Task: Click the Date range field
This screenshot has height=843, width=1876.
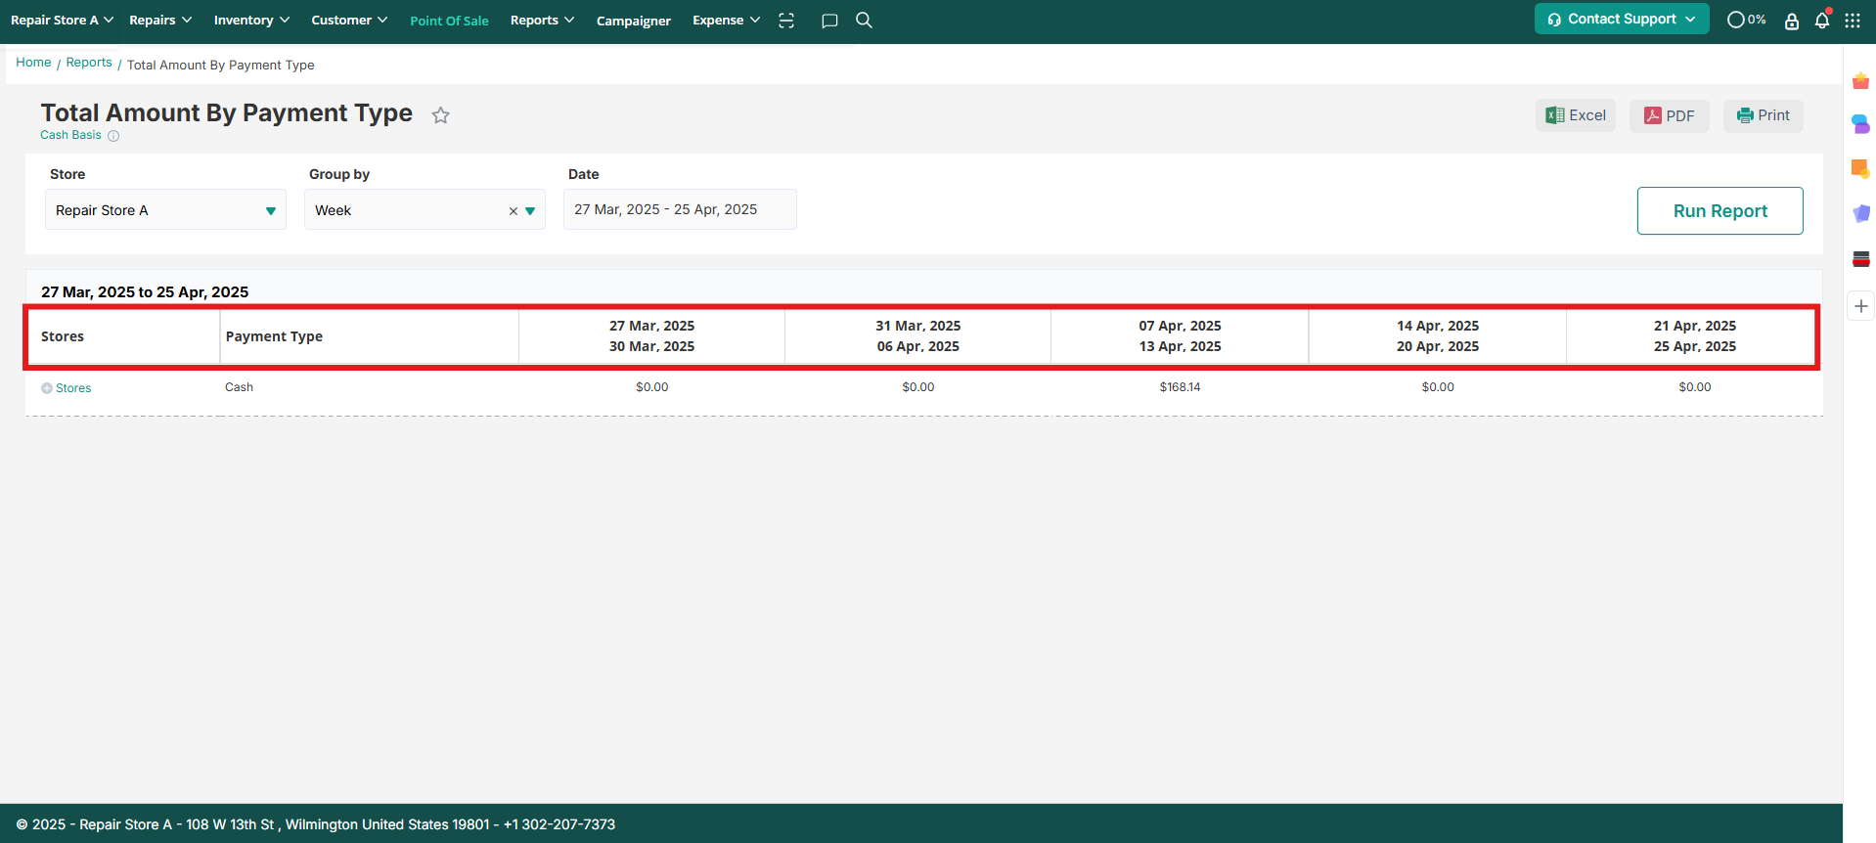Action: pyautogui.click(x=680, y=210)
